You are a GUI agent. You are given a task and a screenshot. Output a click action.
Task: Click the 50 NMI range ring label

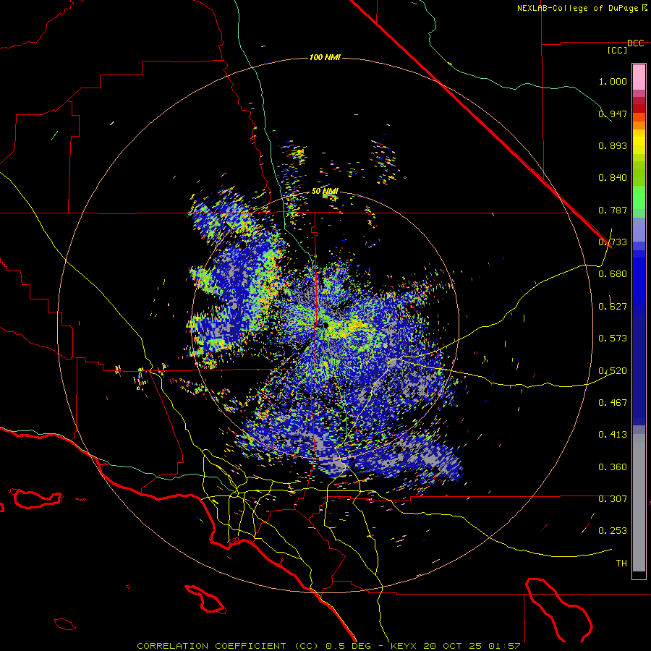325,192
